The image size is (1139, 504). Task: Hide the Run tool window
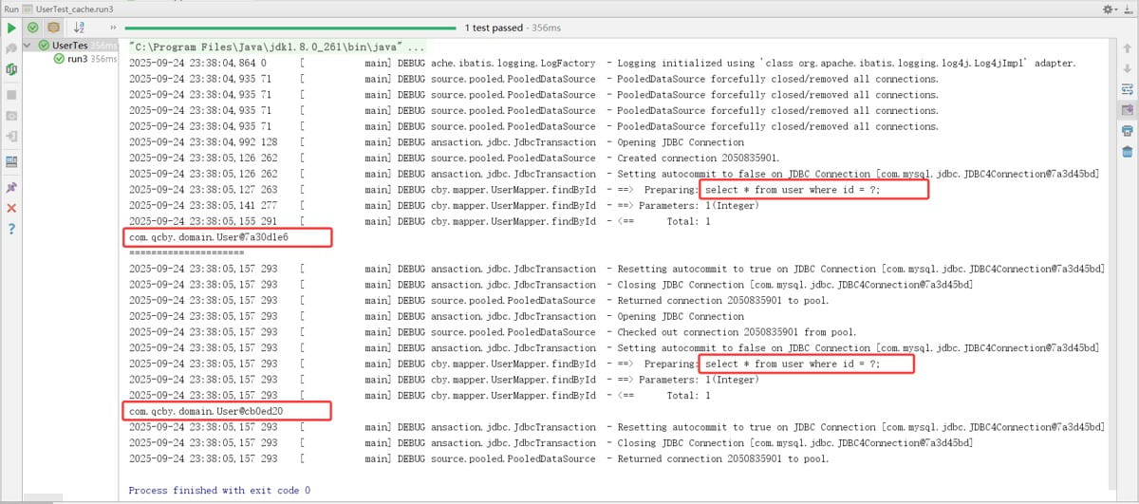click(x=1129, y=8)
